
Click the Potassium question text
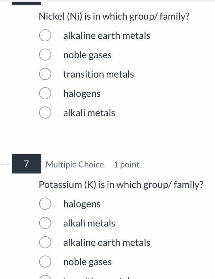(x=121, y=184)
